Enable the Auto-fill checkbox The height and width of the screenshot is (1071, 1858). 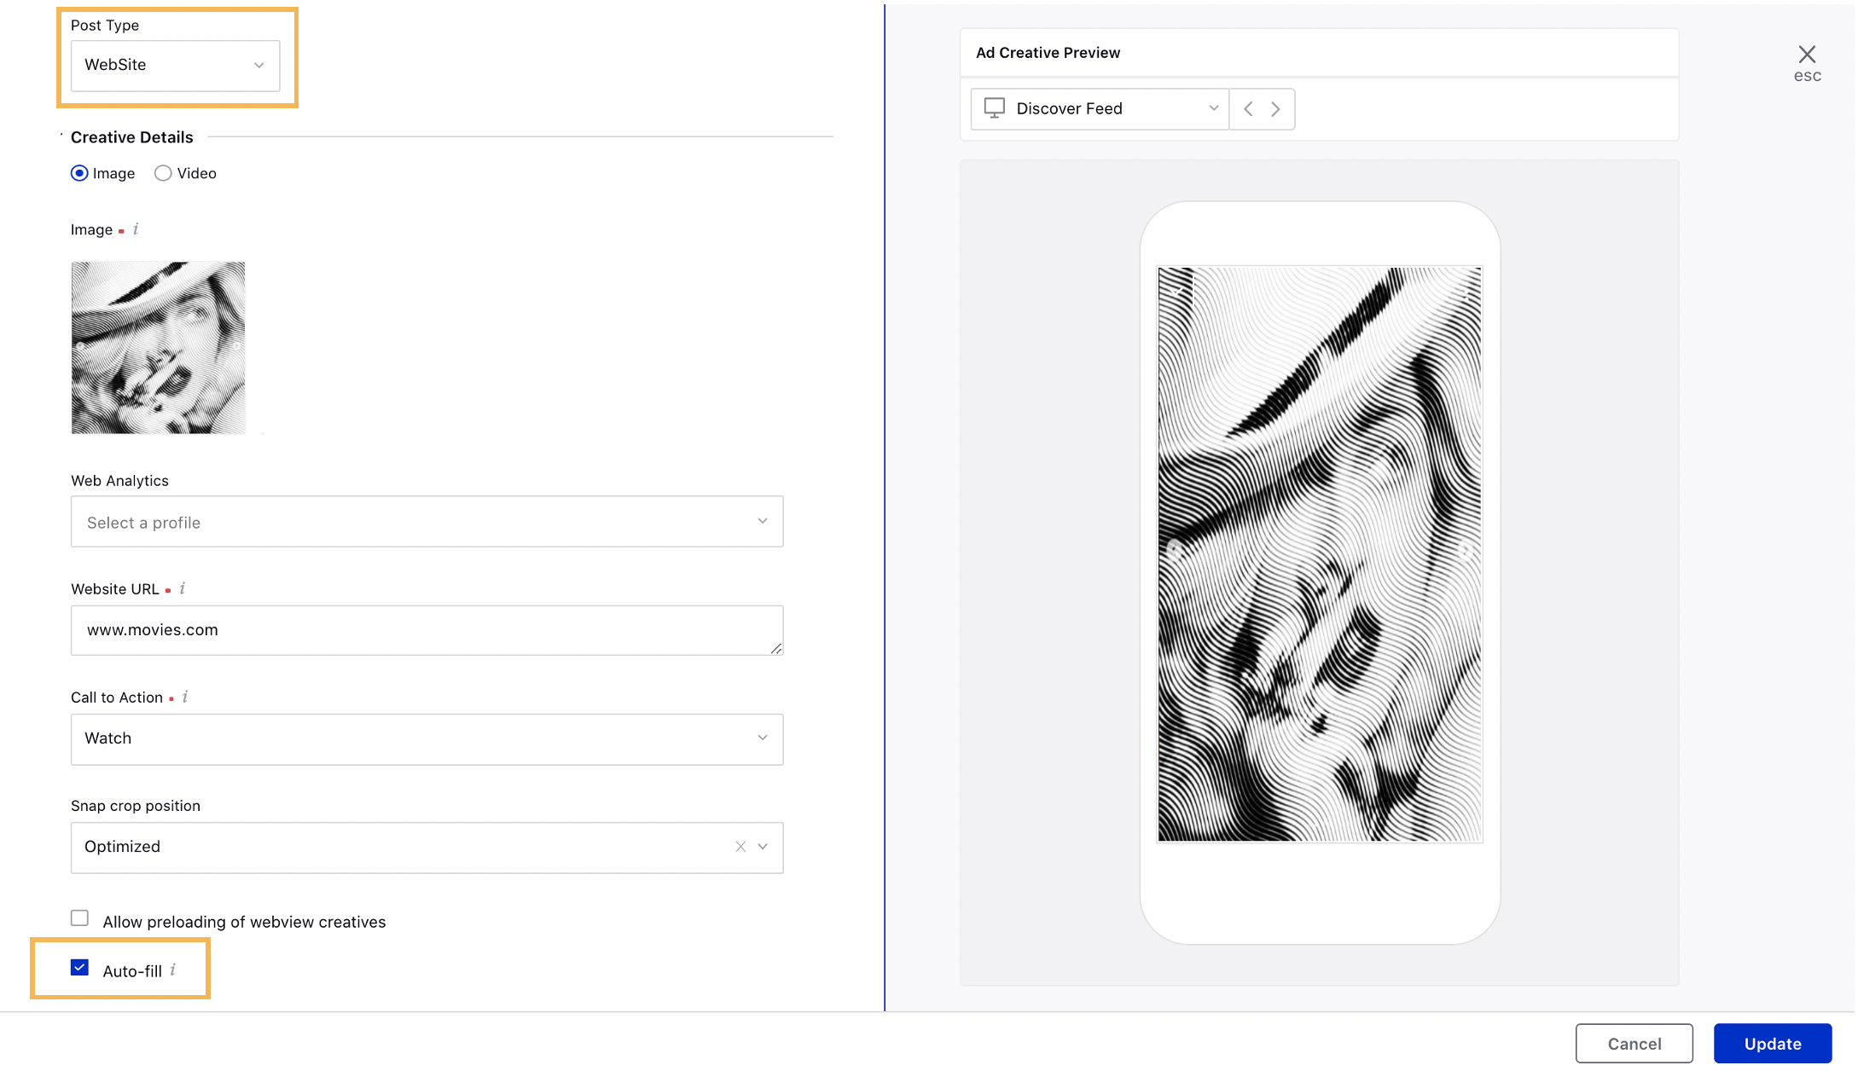tap(79, 969)
